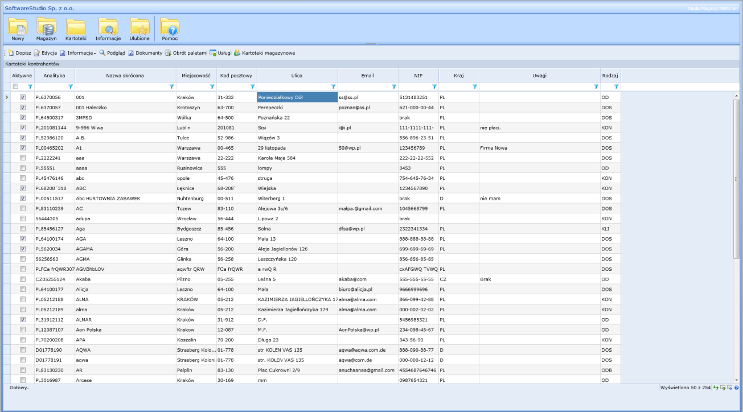743x412 pixels.
Task: Sort by Rodzaj column header
Action: click(x=610, y=75)
